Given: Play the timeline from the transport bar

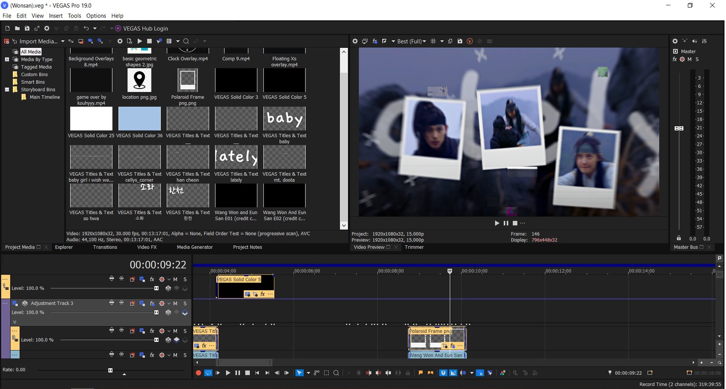Looking at the screenshot, I should (228, 373).
